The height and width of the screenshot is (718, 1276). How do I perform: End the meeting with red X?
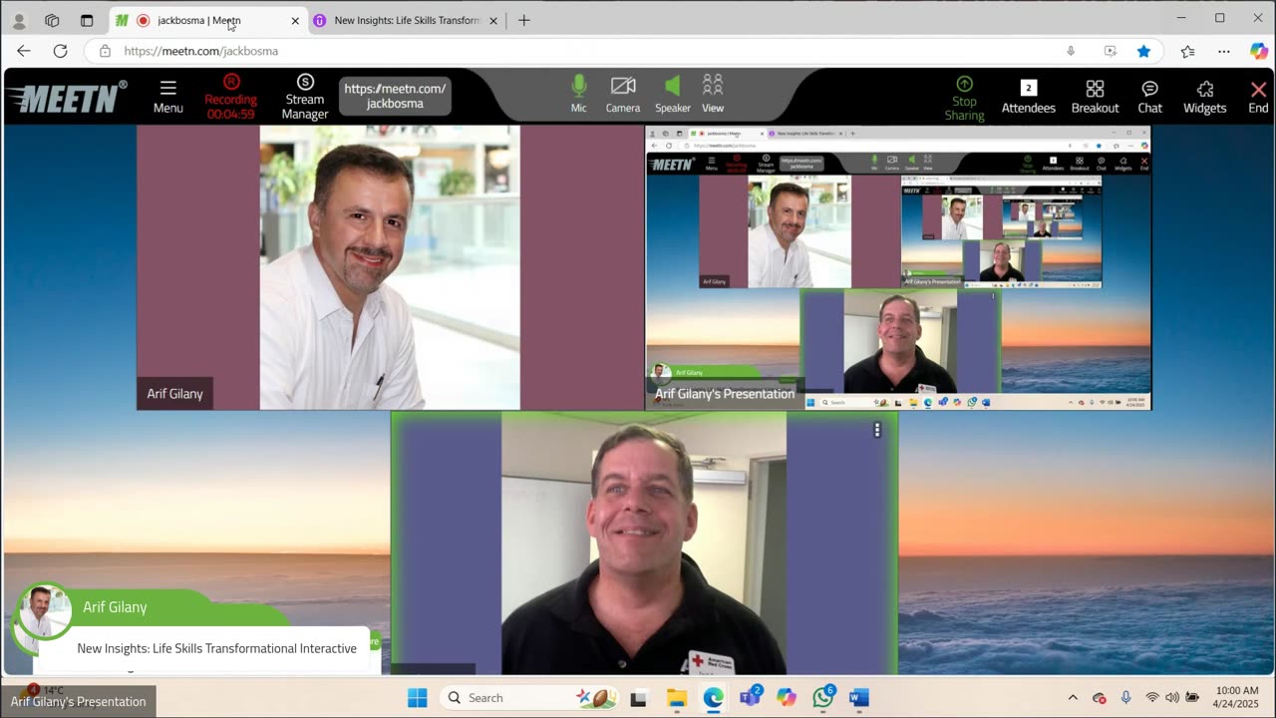click(x=1258, y=97)
